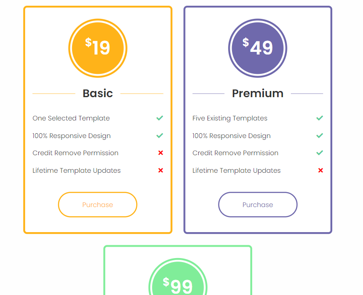Click Basic's Lifetime Template Updates text

point(76,171)
